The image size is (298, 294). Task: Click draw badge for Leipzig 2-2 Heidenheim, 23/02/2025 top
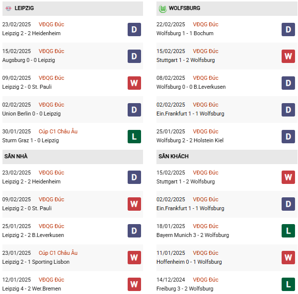[134, 29]
